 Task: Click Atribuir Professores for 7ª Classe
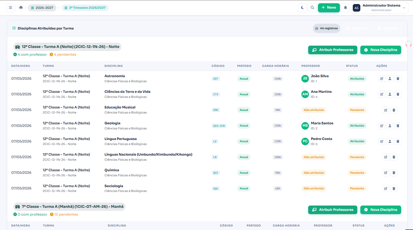[x=333, y=210]
